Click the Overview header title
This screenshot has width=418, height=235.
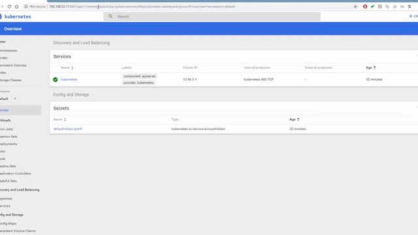pos(13,29)
